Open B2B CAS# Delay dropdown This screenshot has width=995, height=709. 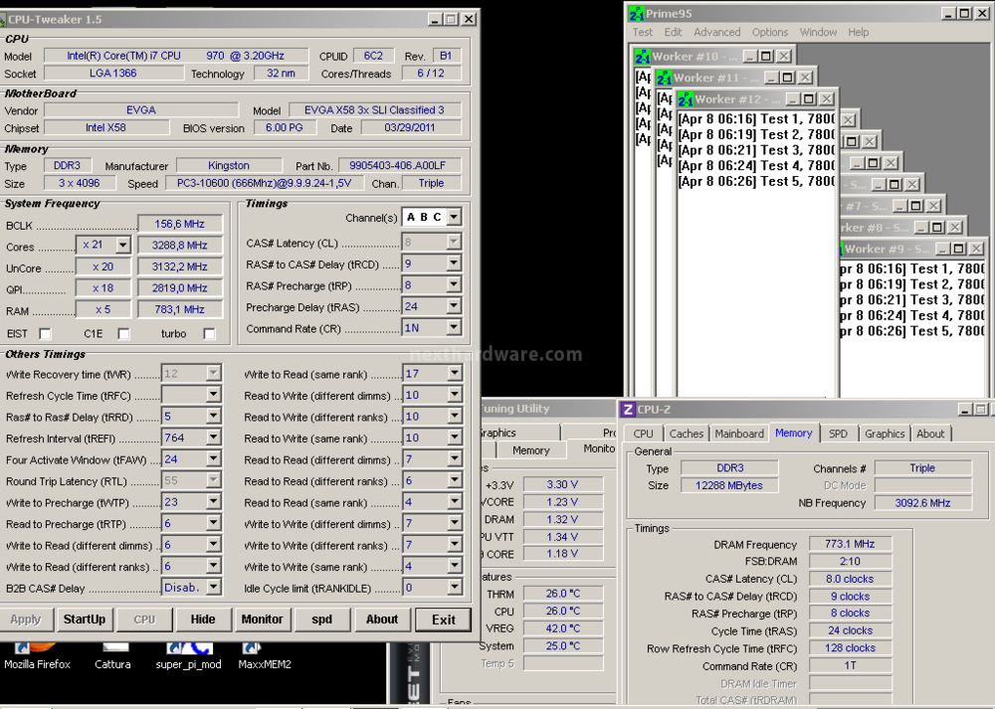point(213,588)
